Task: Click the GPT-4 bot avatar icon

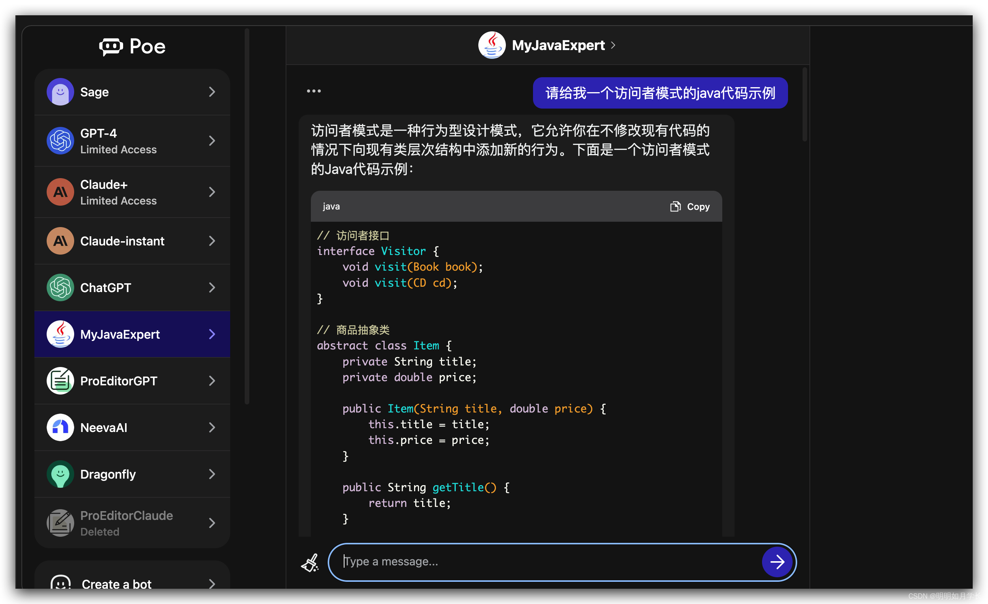Action: tap(60, 141)
